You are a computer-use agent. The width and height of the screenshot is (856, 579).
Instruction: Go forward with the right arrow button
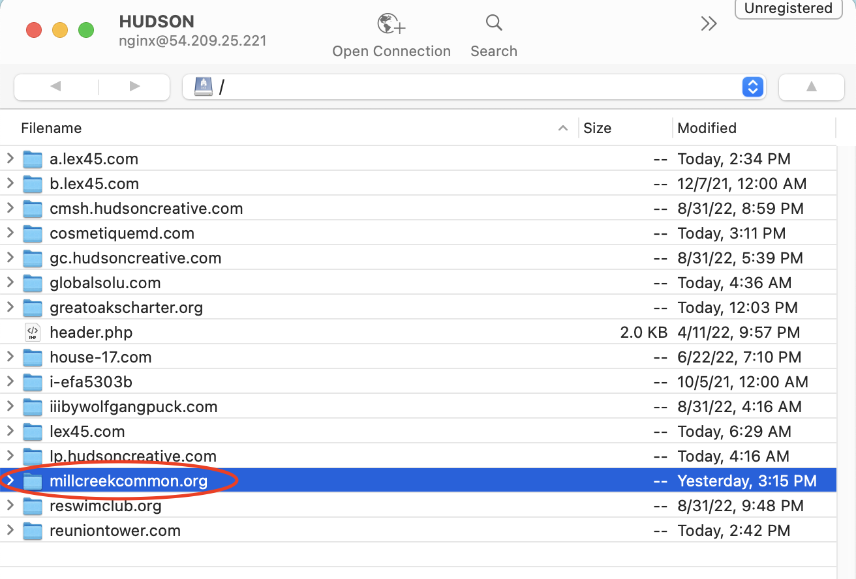tap(134, 87)
